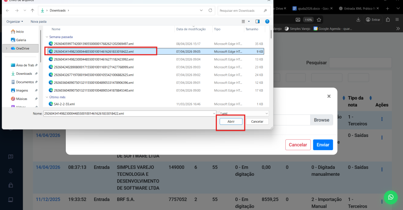Click Nova pasta in dialog toolbar
This screenshot has height=210, width=403.
tap(39, 21)
